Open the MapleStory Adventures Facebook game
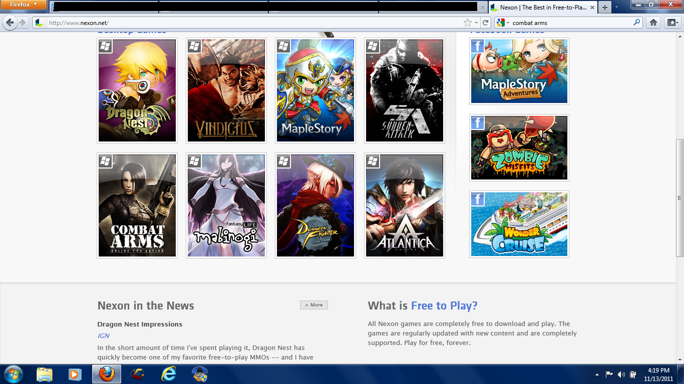684x384 pixels. [x=519, y=71]
